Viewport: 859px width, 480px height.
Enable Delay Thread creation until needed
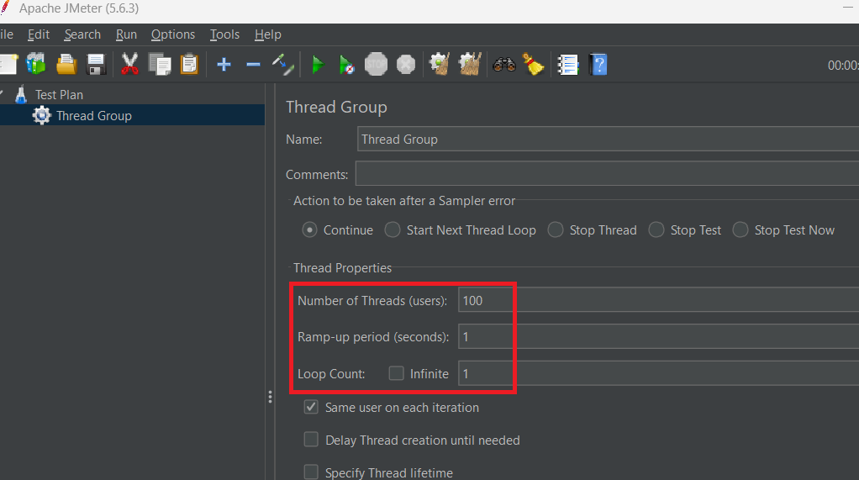(311, 440)
